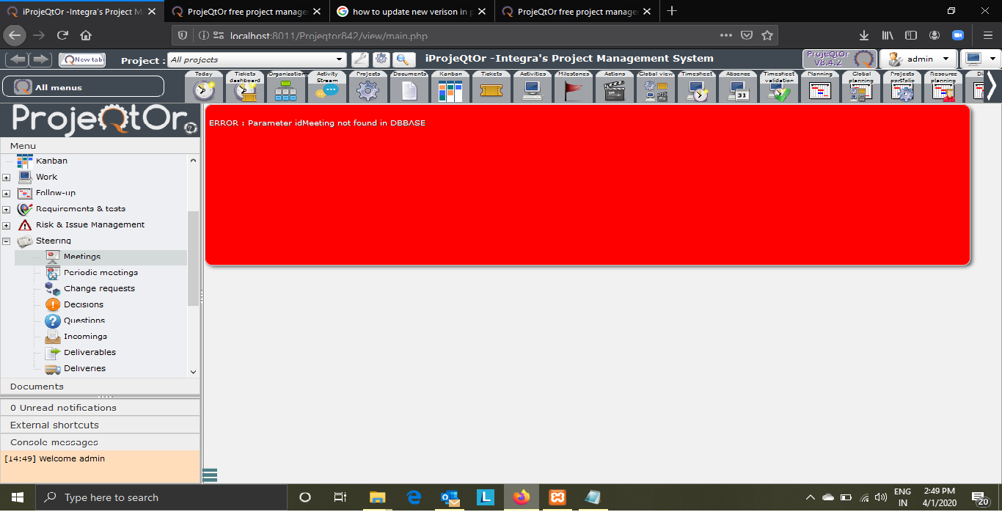Click the Organizations chart icon
1002x512 pixels.
click(x=286, y=90)
